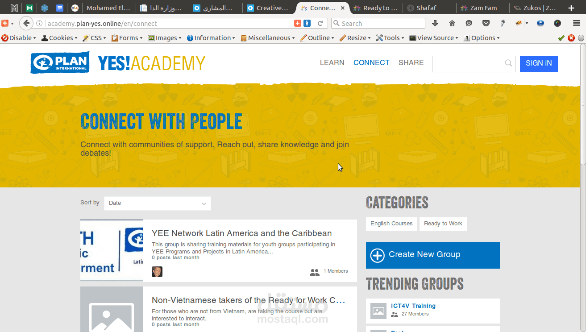
Task: Click the Plan International logo
Action: pos(60,63)
